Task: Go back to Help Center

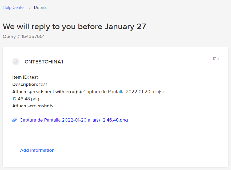Action: [14, 7]
